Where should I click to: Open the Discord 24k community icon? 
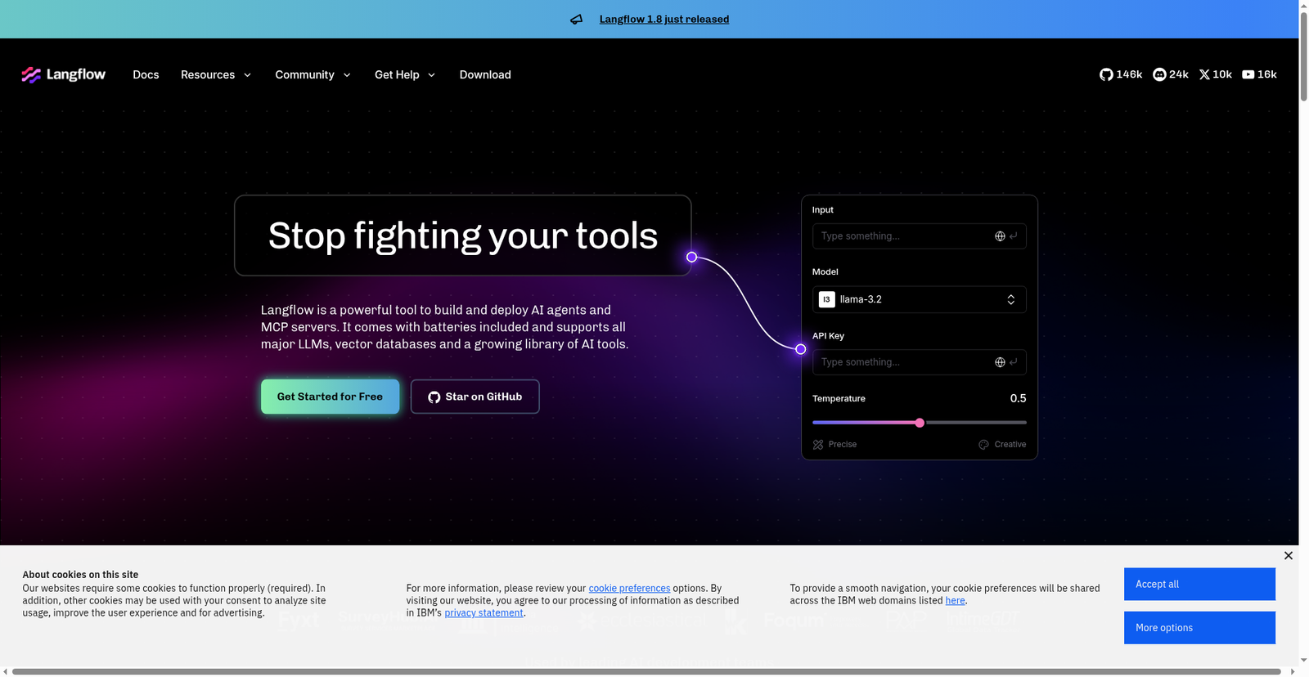pos(1159,74)
